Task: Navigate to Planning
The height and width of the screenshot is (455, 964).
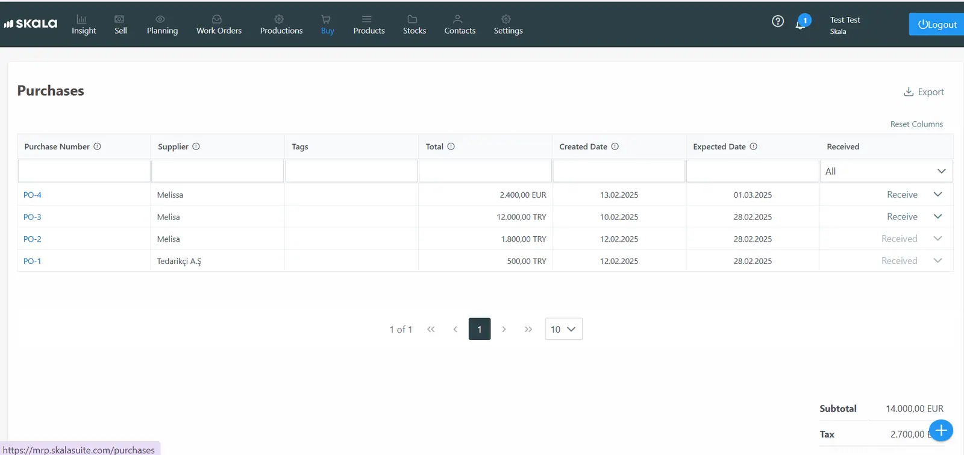Action: pos(162,25)
